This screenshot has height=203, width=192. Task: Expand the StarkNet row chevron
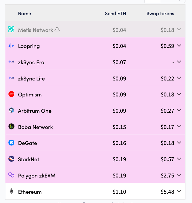pos(179,159)
